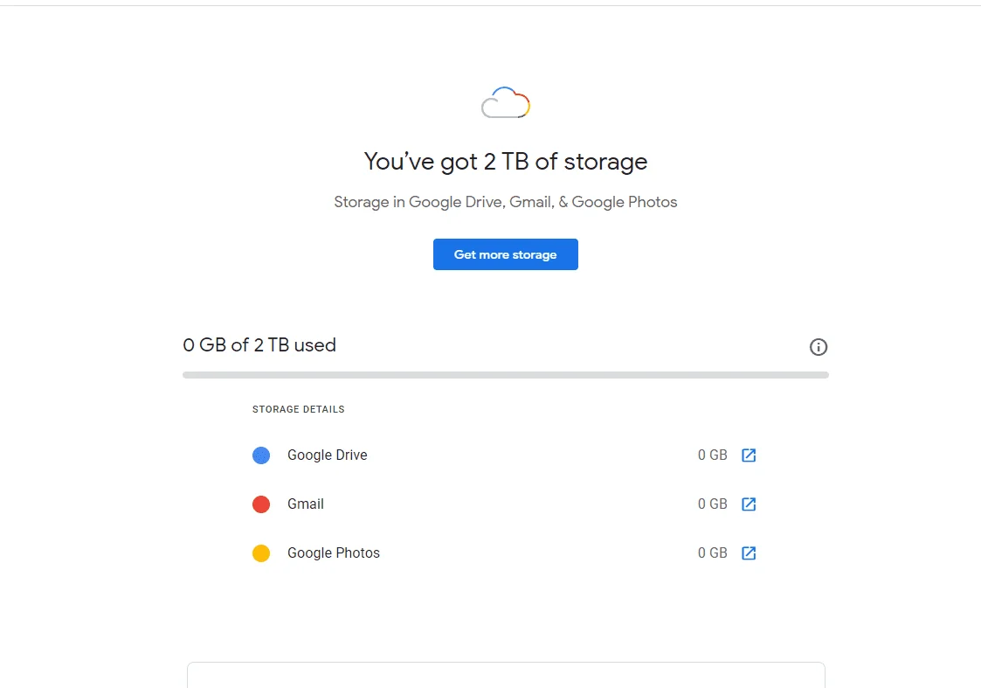Image resolution: width=981 pixels, height=688 pixels.
Task: Select the Gmail storage row label
Action: (306, 504)
